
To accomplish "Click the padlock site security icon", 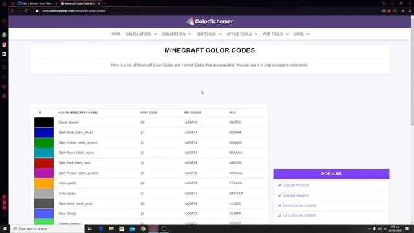I will [x=37, y=11].
